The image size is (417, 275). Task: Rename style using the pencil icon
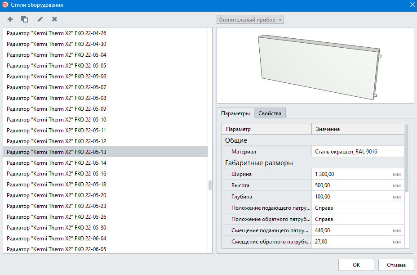pos(40,19)
